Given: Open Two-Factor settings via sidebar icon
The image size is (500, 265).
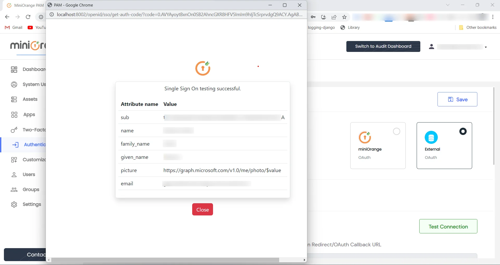Looking at the screenshot, I should click(14, 130).
